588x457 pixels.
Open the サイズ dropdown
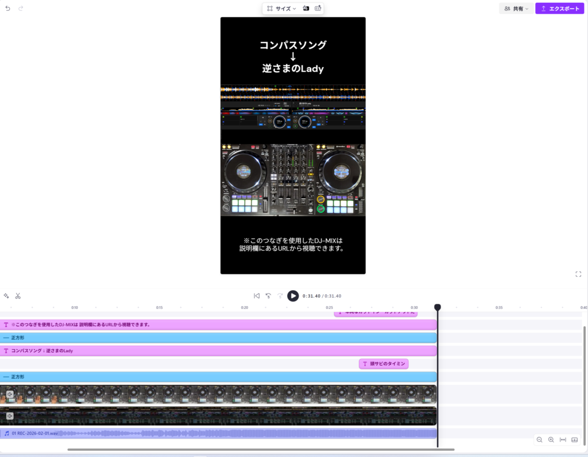pos(282,9)
